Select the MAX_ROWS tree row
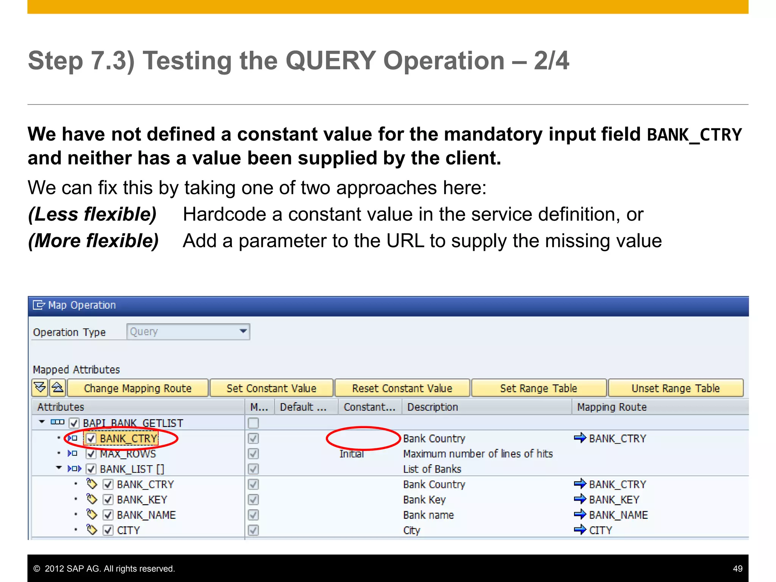Viewport: 776px width, 582px height. (128, 454)
